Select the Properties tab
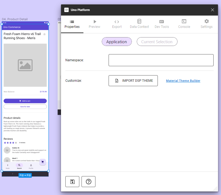 [72, 24]
